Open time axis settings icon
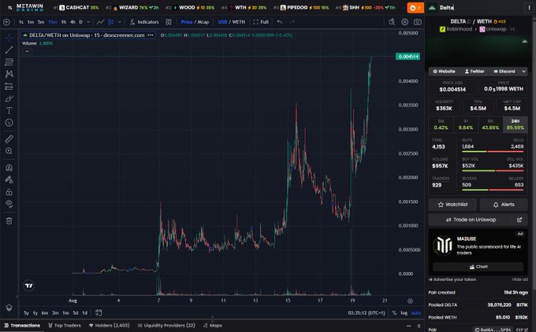This screenshot has height=332, width=536. pyautogui.click(x=410, y=301)
